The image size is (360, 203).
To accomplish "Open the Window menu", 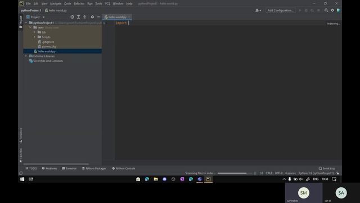I will (x=118, y=3).
